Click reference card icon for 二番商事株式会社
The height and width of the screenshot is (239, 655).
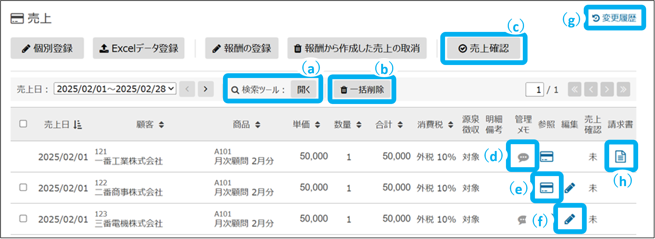(x=546, y=188)
